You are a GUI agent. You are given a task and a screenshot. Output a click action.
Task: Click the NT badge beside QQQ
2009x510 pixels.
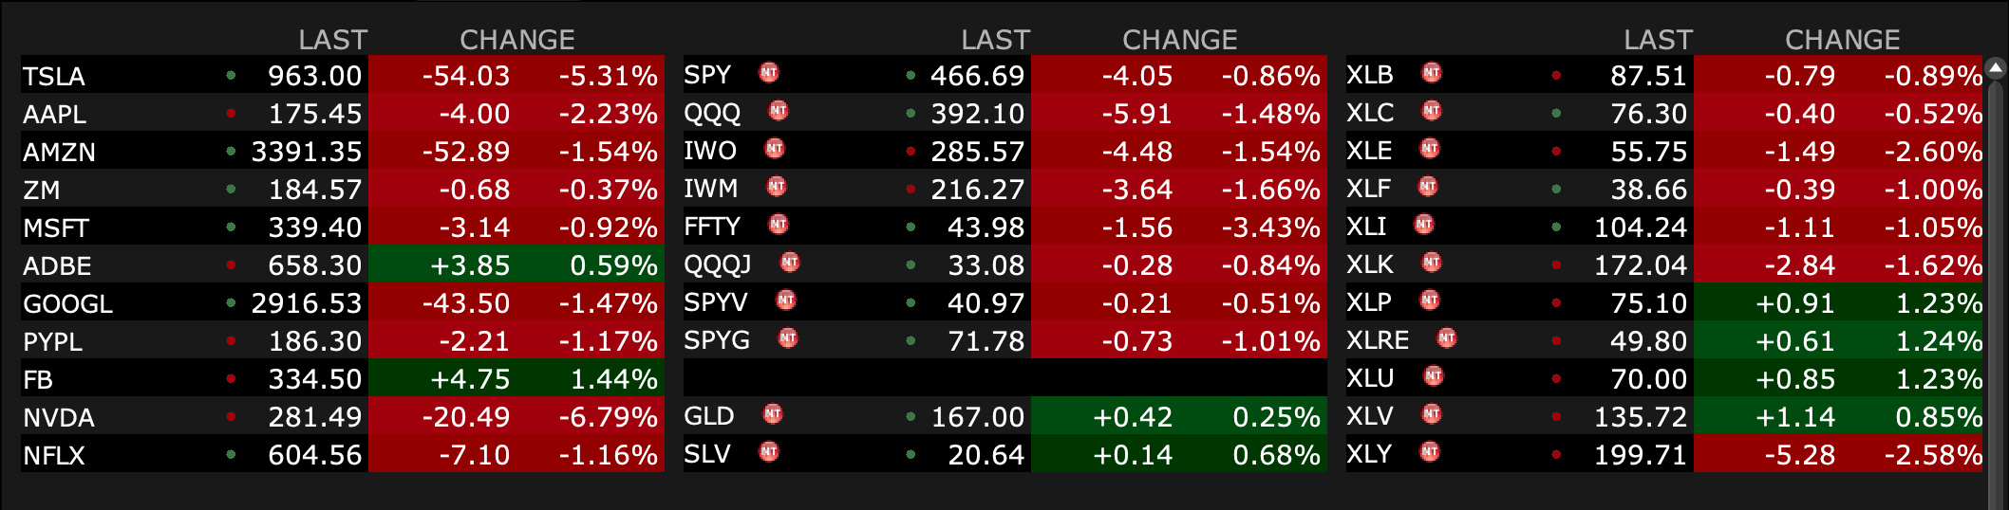point(779,111)
